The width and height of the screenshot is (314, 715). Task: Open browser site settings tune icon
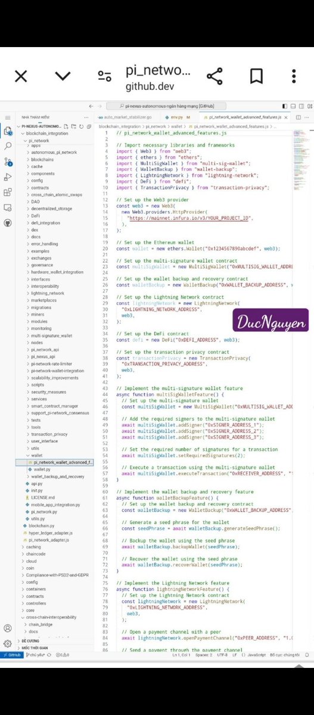pos(105,76)
